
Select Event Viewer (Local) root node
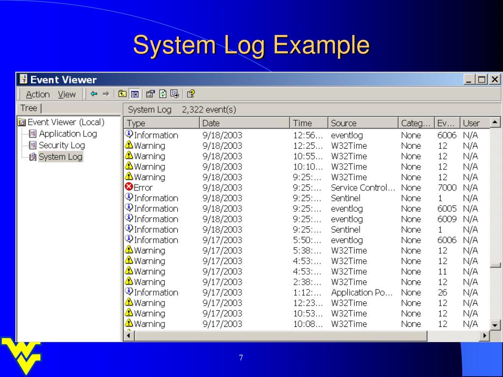pyautogui.click(x=66, y=122)
